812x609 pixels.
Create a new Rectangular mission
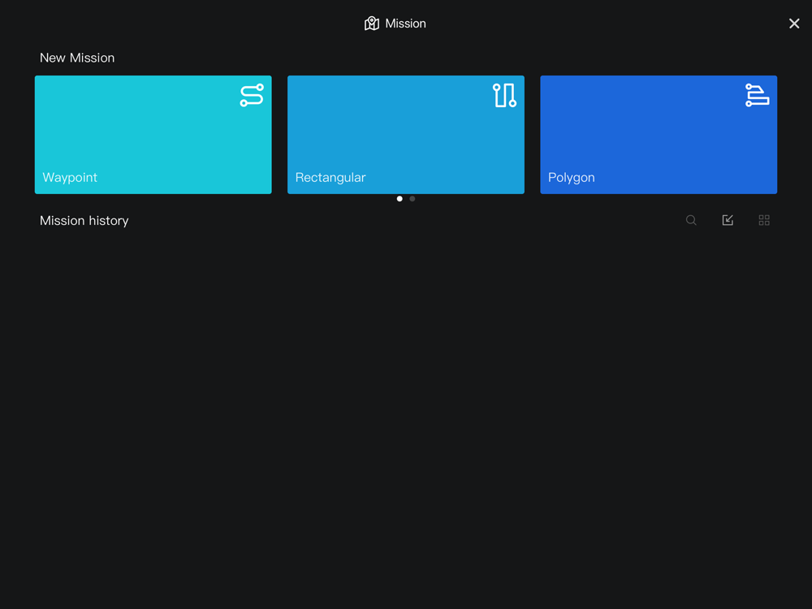(405, 135)
